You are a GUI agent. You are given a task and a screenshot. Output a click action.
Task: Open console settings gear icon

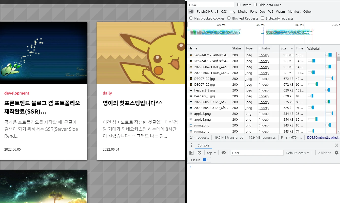(336, 153)
